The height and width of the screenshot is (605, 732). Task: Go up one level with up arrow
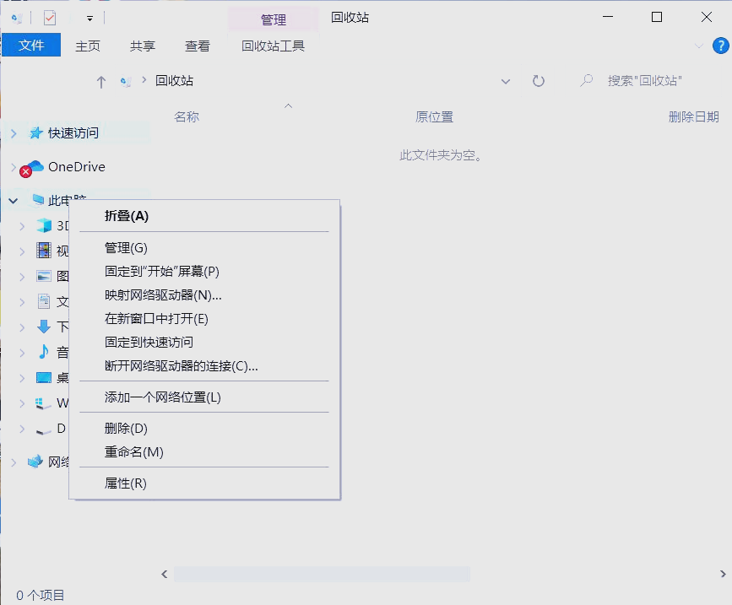coord(100,82)
